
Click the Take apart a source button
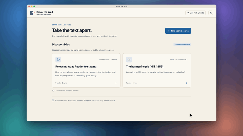178,31
